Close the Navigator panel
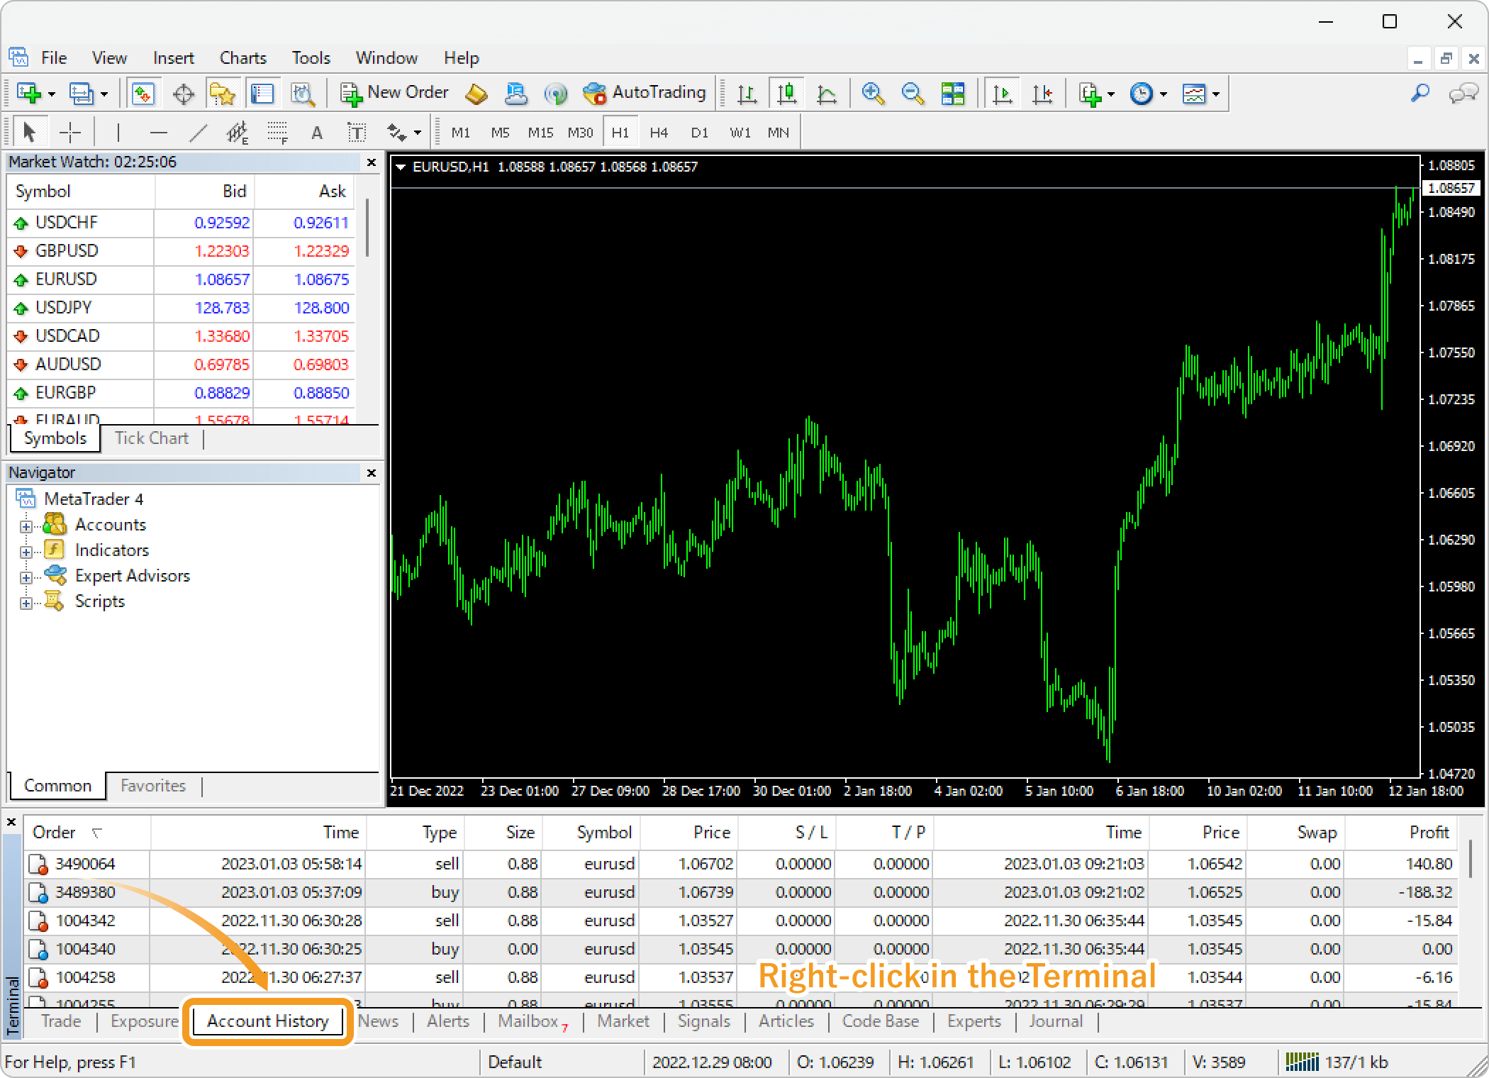 coord(371,473)
